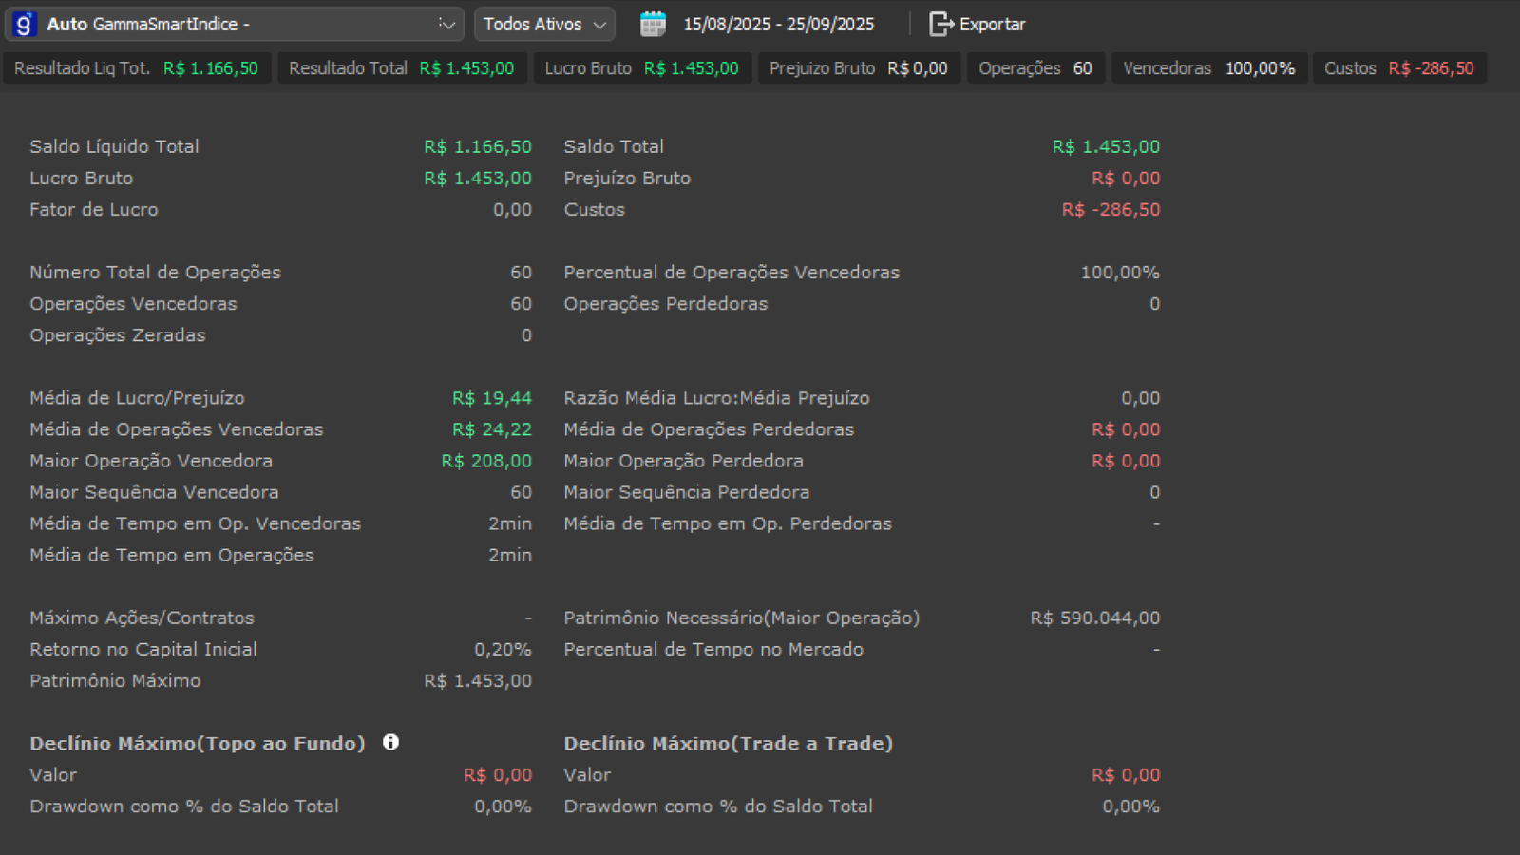Click the Prejuizo Bruto top summary box
The height and width of the screenshot is (855, 1520).
tap(858, 68)
